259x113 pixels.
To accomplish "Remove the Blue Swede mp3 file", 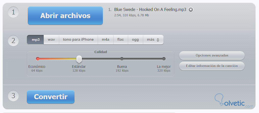I will click(x=191, y=10).
